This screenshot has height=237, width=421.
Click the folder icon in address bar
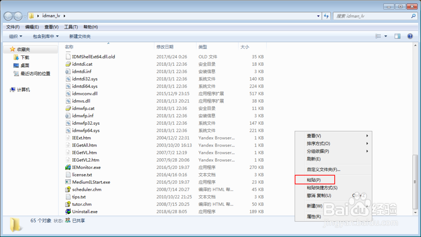coord(32,16)
